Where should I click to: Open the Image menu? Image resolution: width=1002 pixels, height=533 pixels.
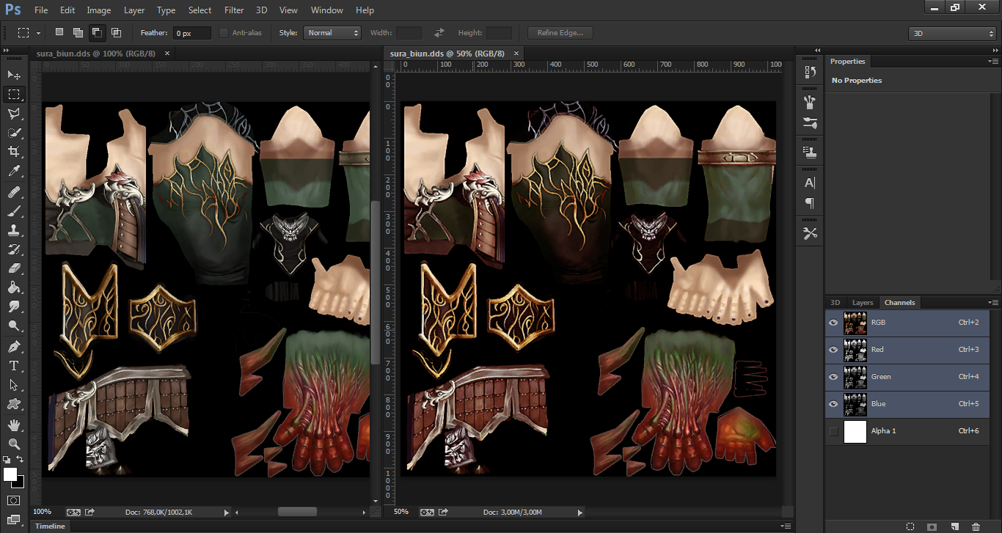[99, 10]
